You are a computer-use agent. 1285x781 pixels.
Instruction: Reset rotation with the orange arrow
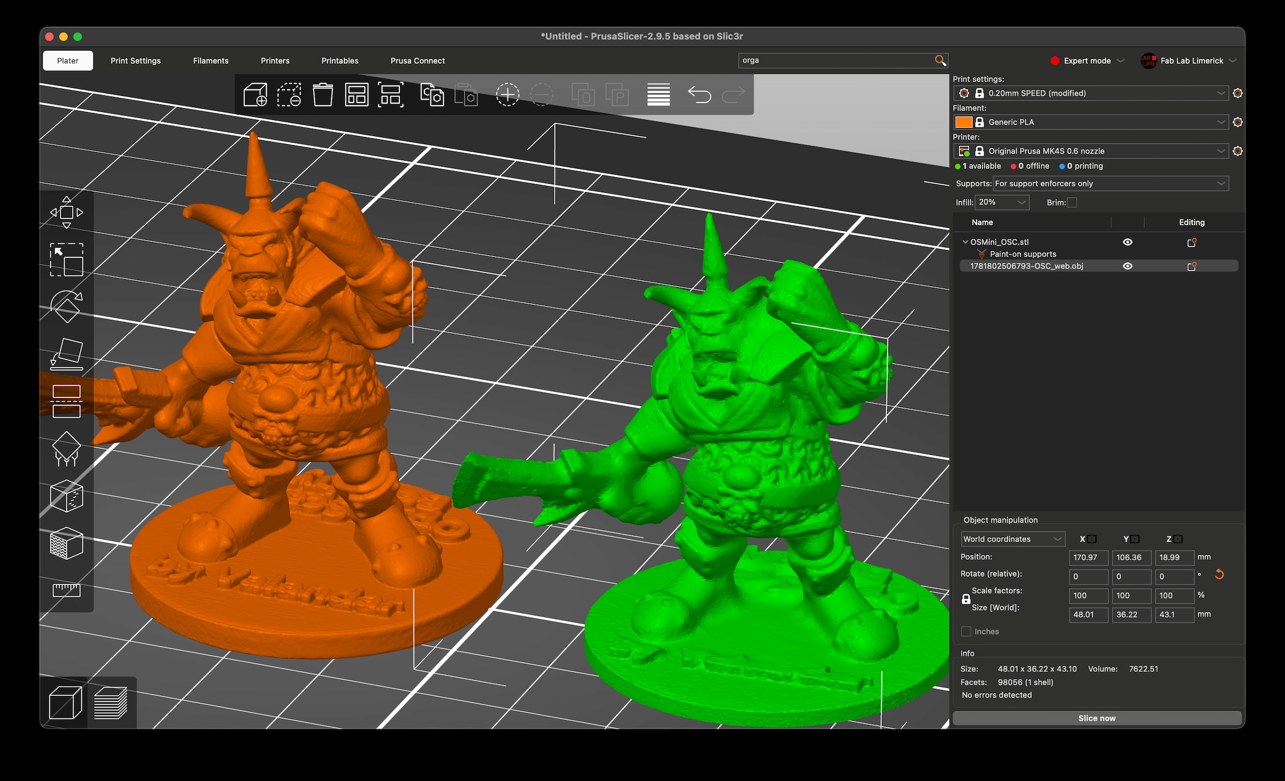(1219, 575)
